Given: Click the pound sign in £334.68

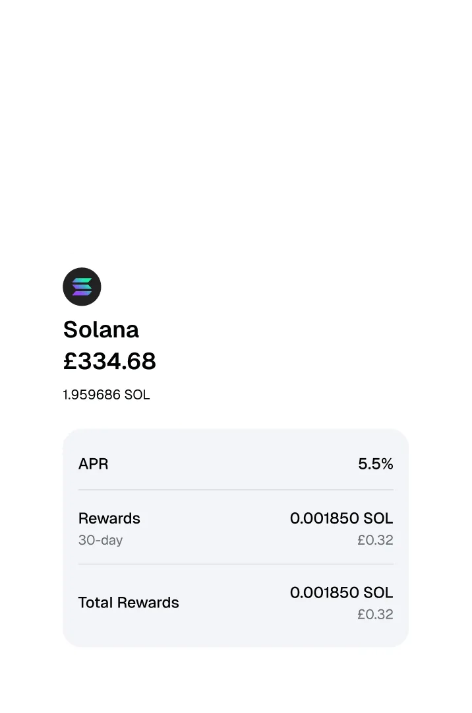Looking at the screenshot, I should (x=70, y=361).
